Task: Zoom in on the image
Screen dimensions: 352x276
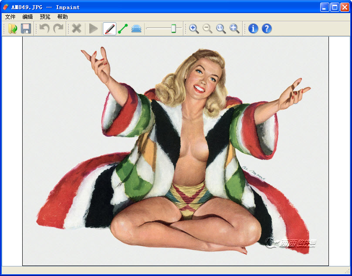Action: click(194, 29)
